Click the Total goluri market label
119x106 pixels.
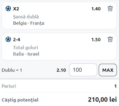point(26,48)
